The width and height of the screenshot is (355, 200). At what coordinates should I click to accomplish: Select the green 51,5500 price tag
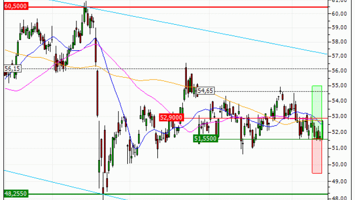tap(206, 139)
